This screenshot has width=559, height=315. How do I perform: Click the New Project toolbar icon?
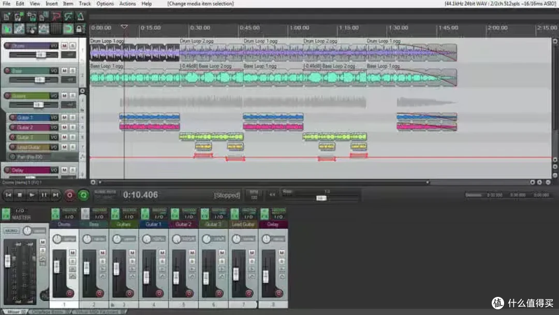(7, 17)
